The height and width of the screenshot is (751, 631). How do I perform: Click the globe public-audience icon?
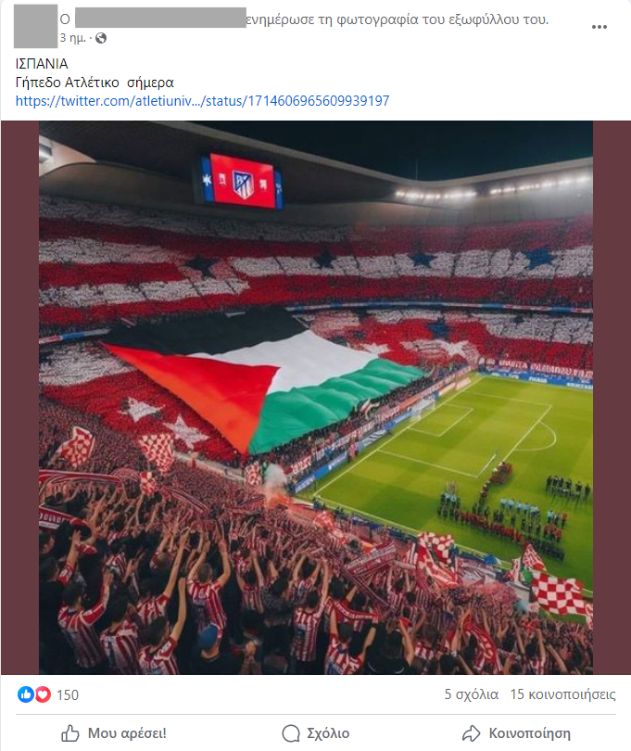pos(101,38)
